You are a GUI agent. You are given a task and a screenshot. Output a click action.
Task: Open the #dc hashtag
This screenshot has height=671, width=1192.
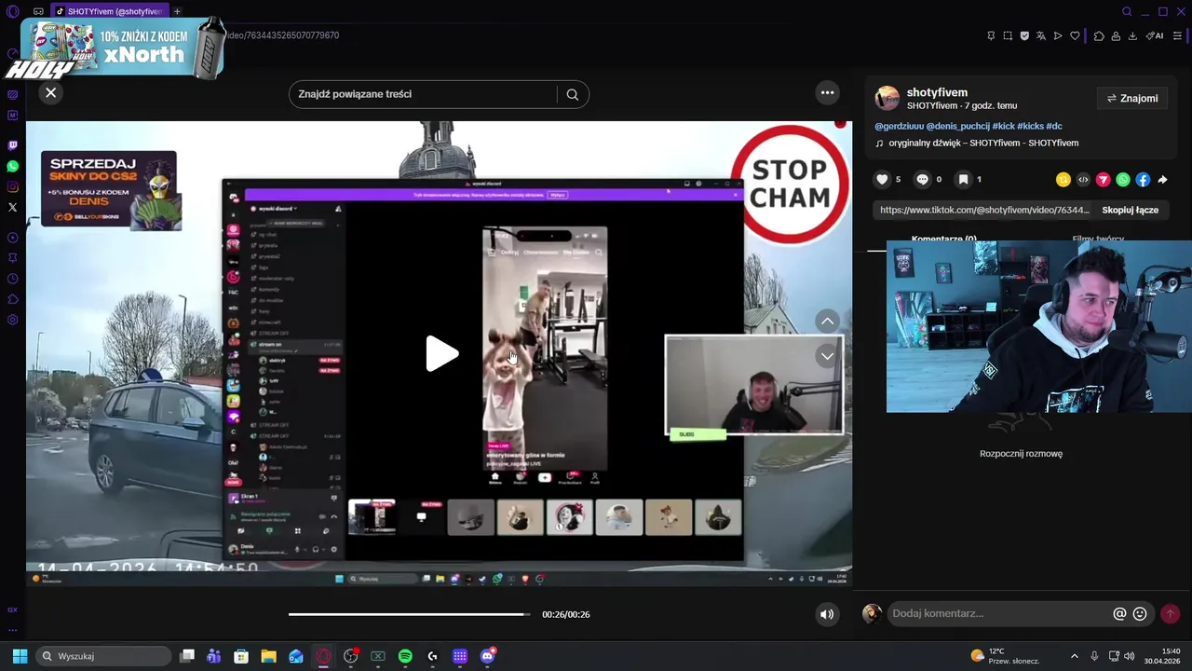pyautogui.click(x=1054, y=126)
